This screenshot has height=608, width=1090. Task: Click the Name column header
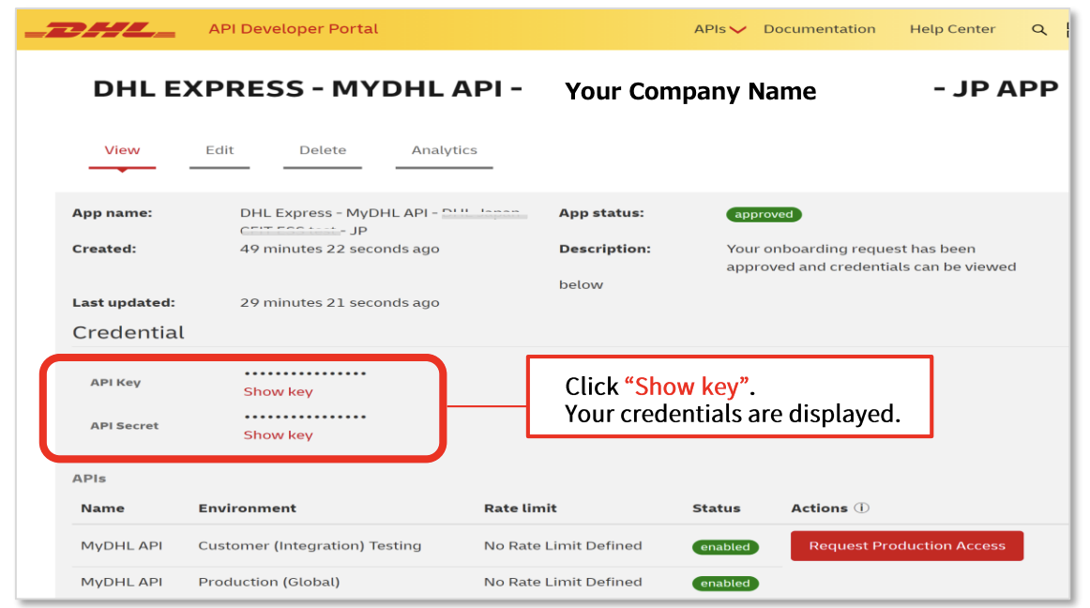coord(103,509)
